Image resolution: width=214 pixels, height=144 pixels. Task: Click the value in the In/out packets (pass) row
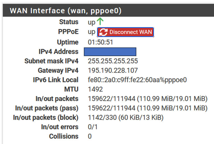point(148,108)
